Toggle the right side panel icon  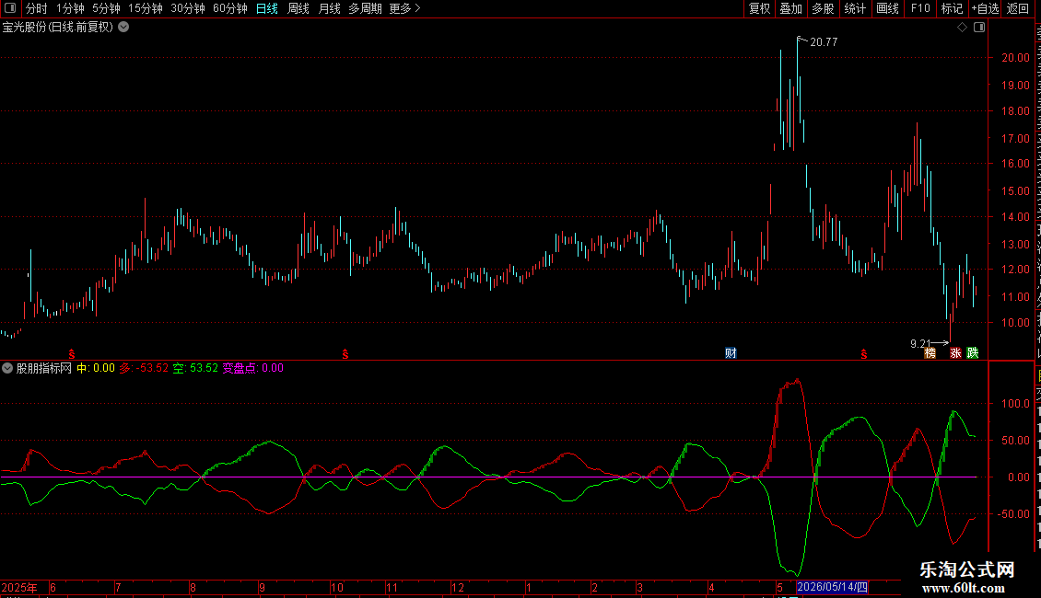[x=979, y=28]
